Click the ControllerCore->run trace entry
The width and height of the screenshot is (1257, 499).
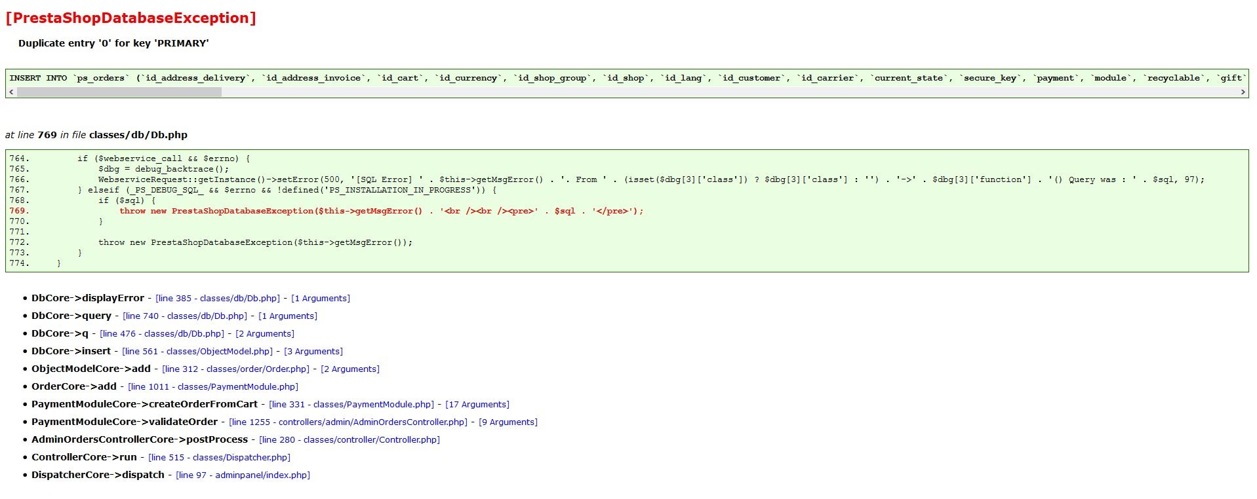click(84, 458)
